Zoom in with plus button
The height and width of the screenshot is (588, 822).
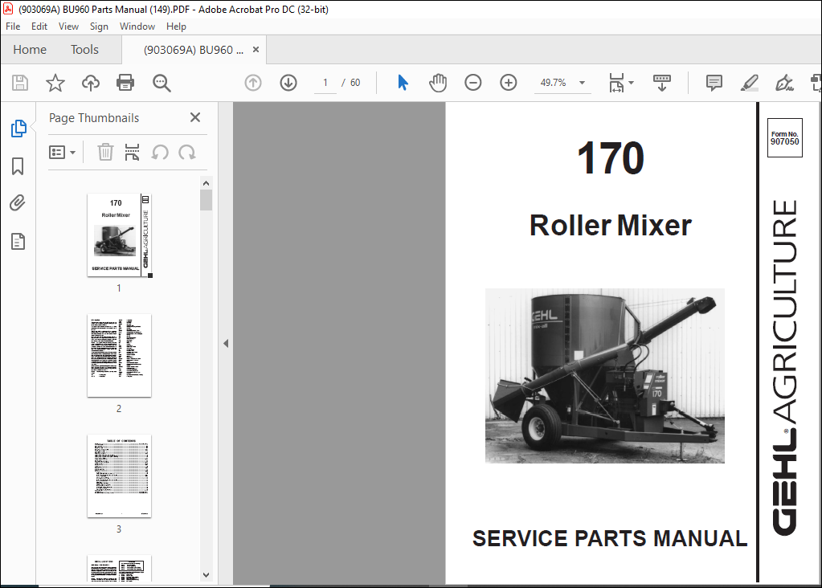(508, 83)
